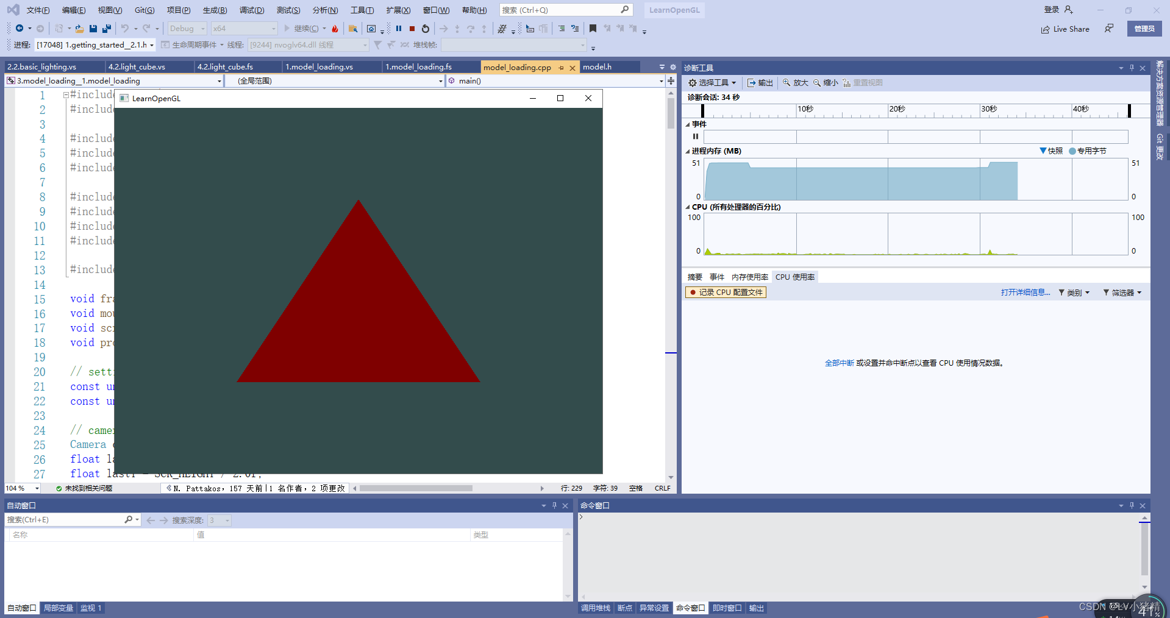Viewport: 1170px width, 618px height.
Task: Open the Filter (筛选器) dropdown
Action: point(1122,293)
